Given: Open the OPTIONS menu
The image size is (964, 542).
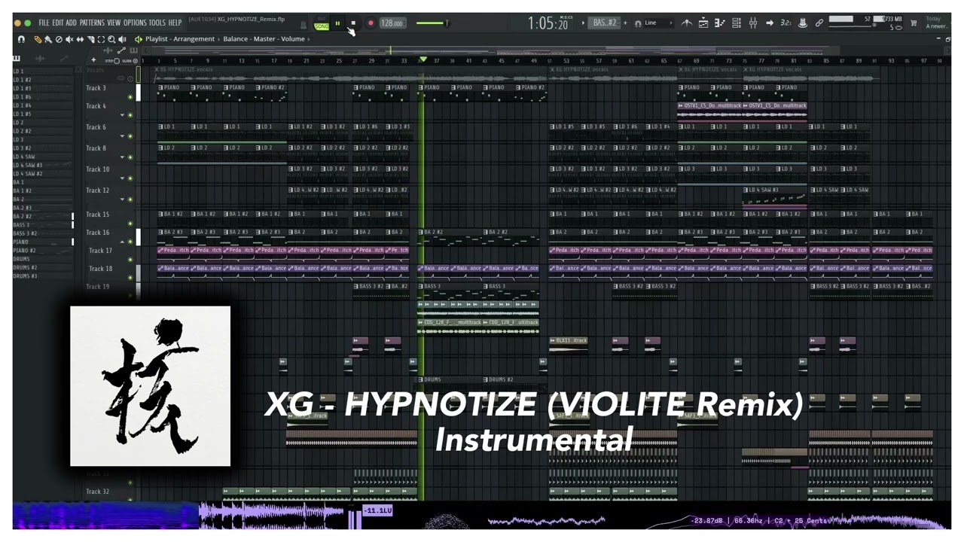Looking at the screenshot, I should (135, 23).
